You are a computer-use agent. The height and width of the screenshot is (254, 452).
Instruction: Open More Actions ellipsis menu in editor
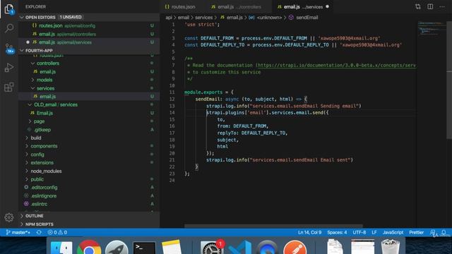(x=442, y=6)
